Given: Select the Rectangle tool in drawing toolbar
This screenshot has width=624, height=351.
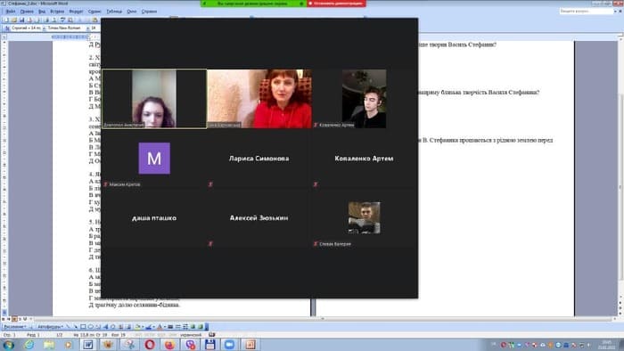Looking at the screenshot, I should (83, 327).
